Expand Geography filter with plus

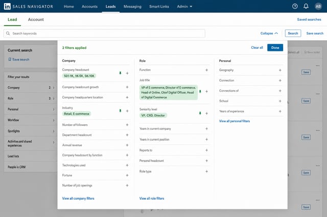280,70
